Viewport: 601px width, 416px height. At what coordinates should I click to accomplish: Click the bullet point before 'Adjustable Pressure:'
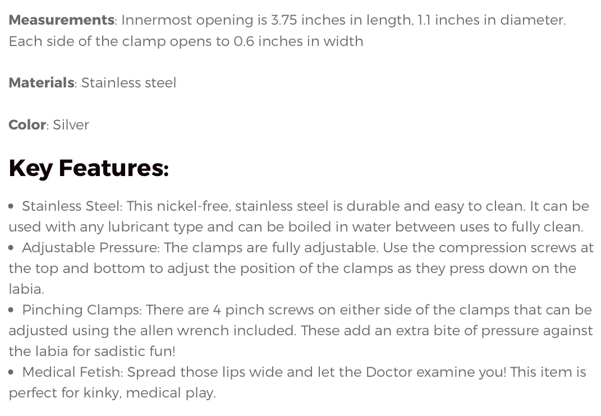pos(11,248)
